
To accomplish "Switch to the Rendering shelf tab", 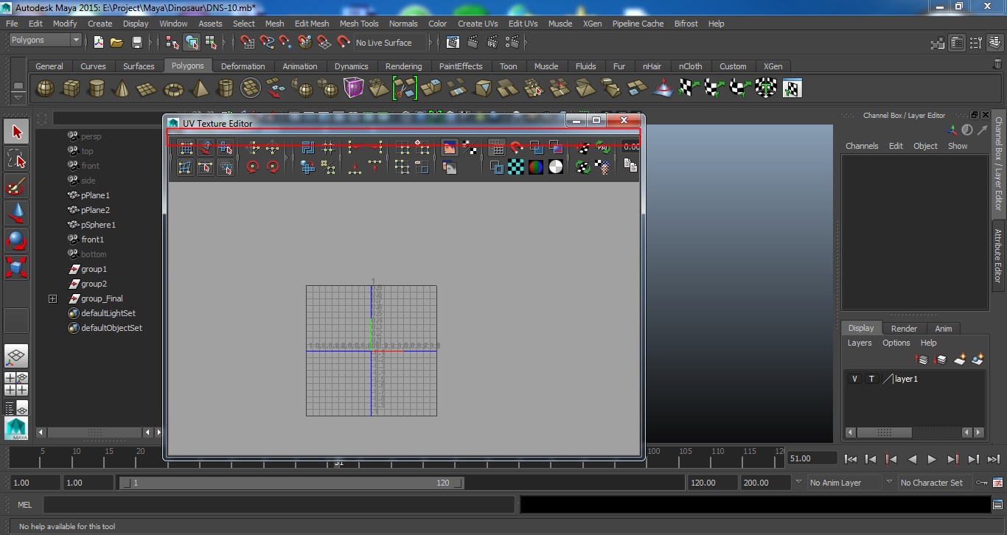I will pos(403,66).
